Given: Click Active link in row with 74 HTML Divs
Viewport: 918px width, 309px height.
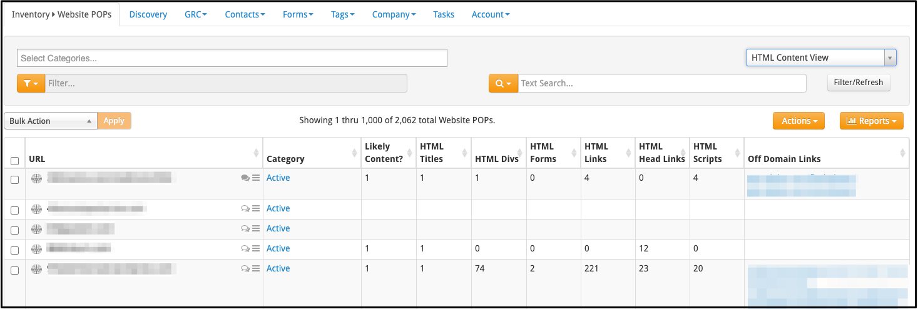Looking at the screenshot, I should (x=278, y=268).
